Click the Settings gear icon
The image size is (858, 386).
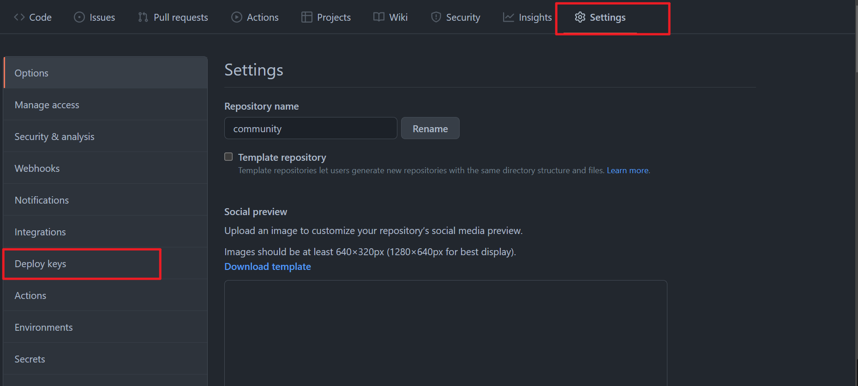point(580,17)
